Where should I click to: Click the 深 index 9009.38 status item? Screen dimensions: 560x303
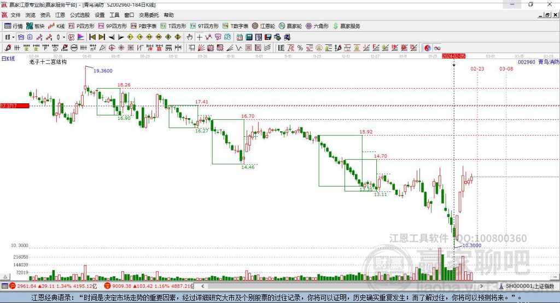click(149, 286)
